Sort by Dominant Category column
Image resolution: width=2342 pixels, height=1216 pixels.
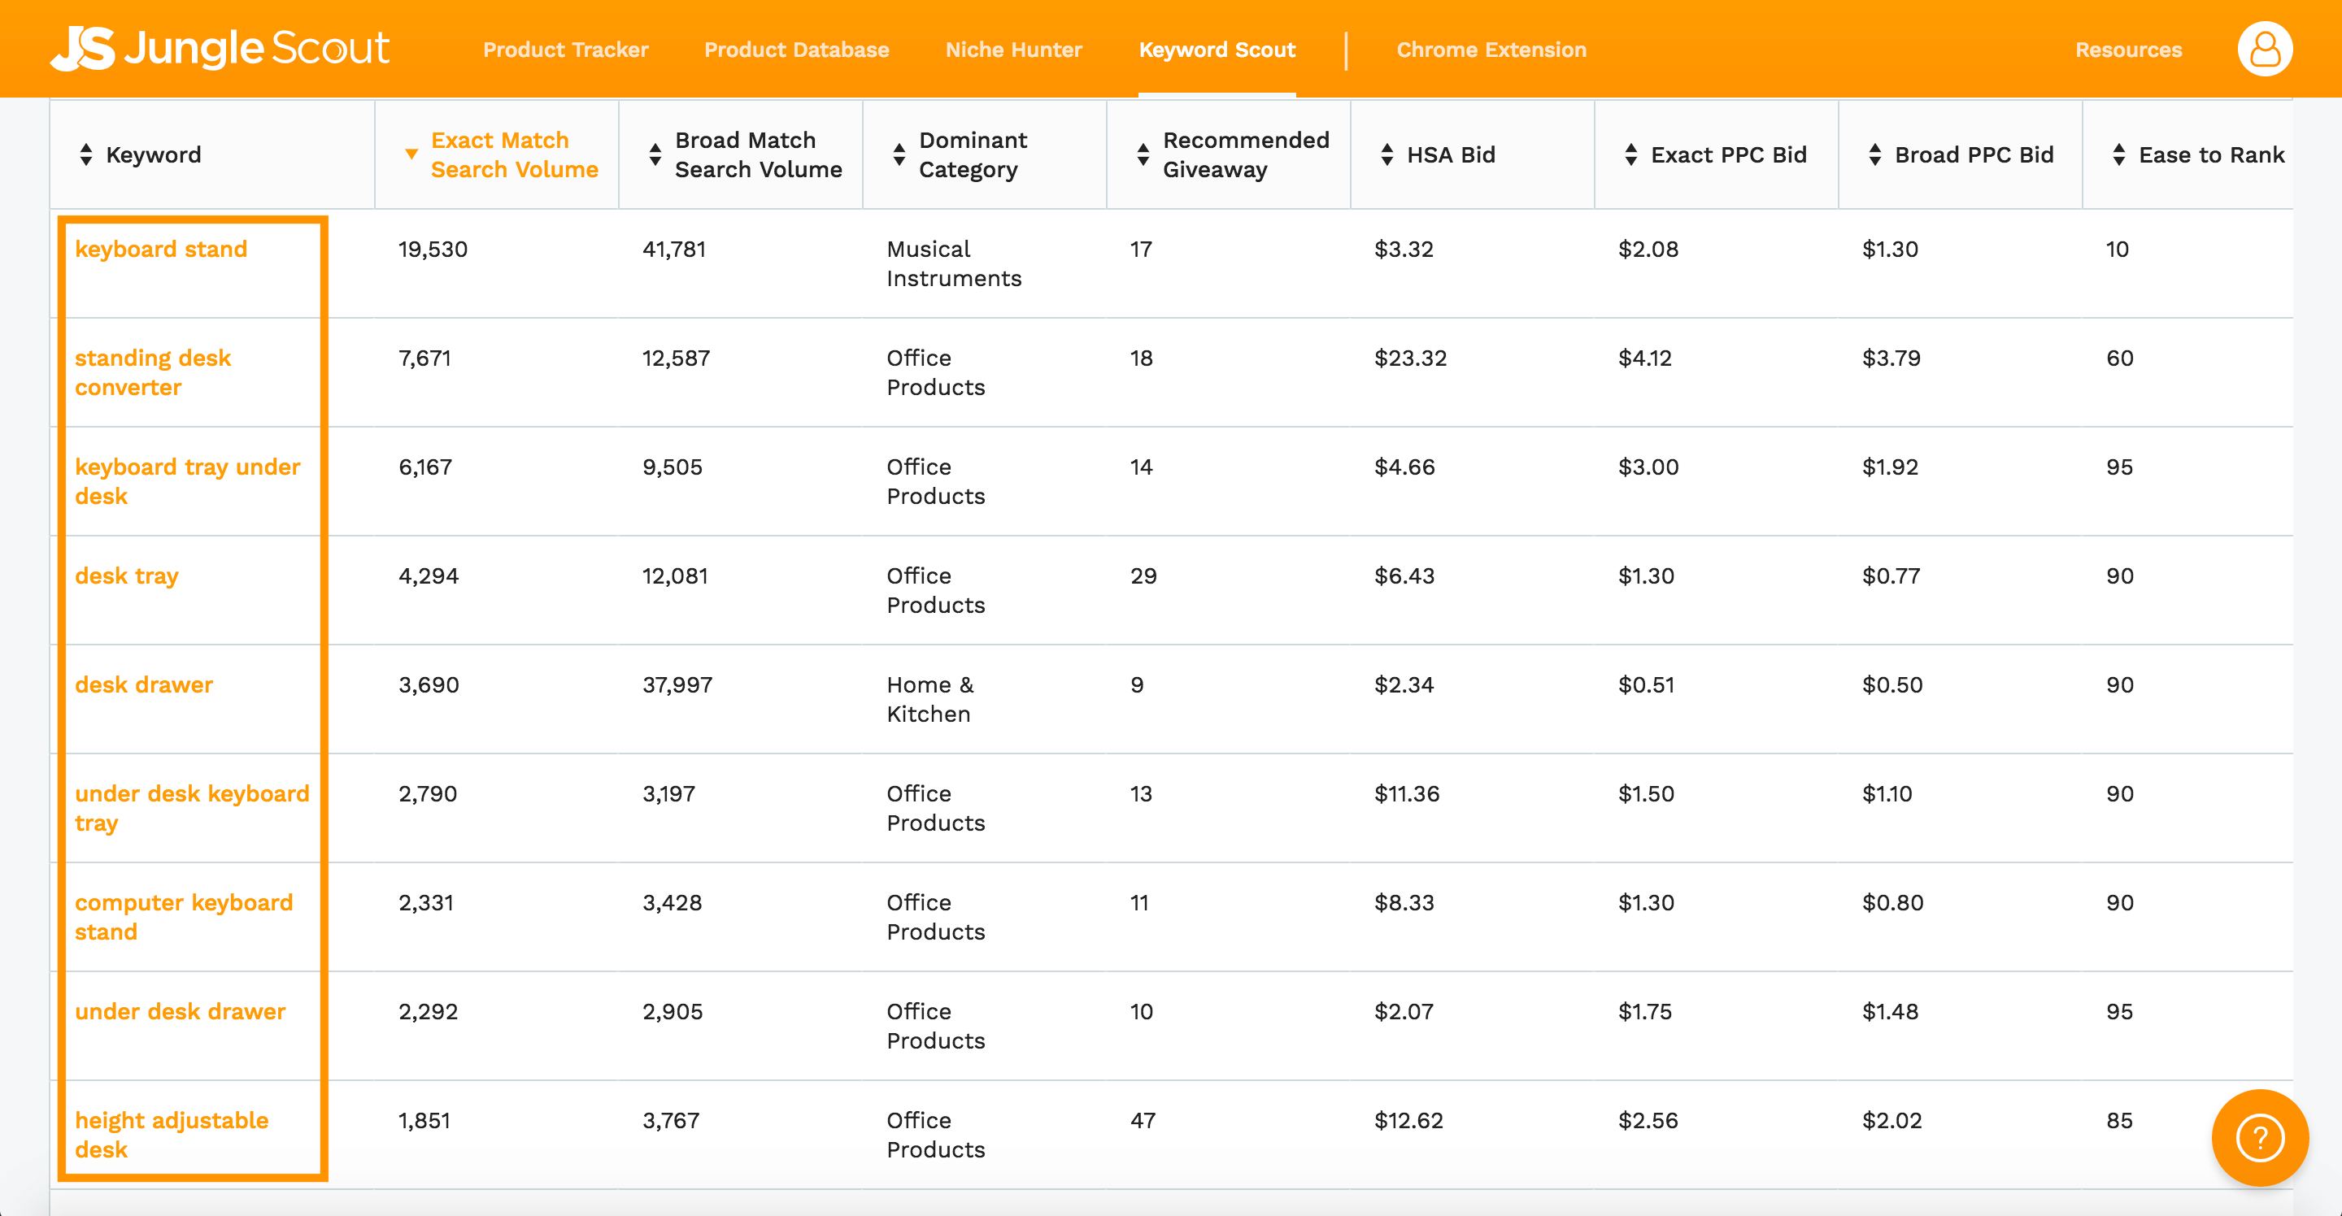click(899, 154)
